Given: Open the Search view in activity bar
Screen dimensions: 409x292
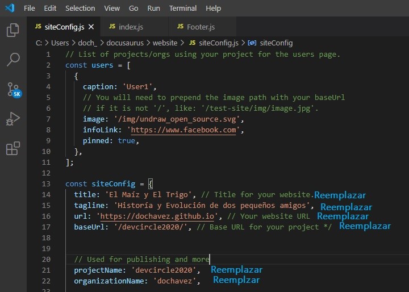Looking at the screenshot, I should [x=12, y=60].
